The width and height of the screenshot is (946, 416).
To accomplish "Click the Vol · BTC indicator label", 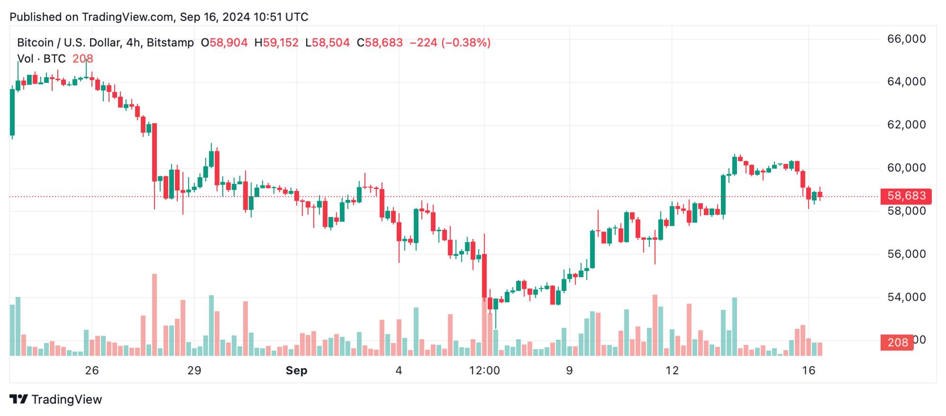I will pos(41,59).
